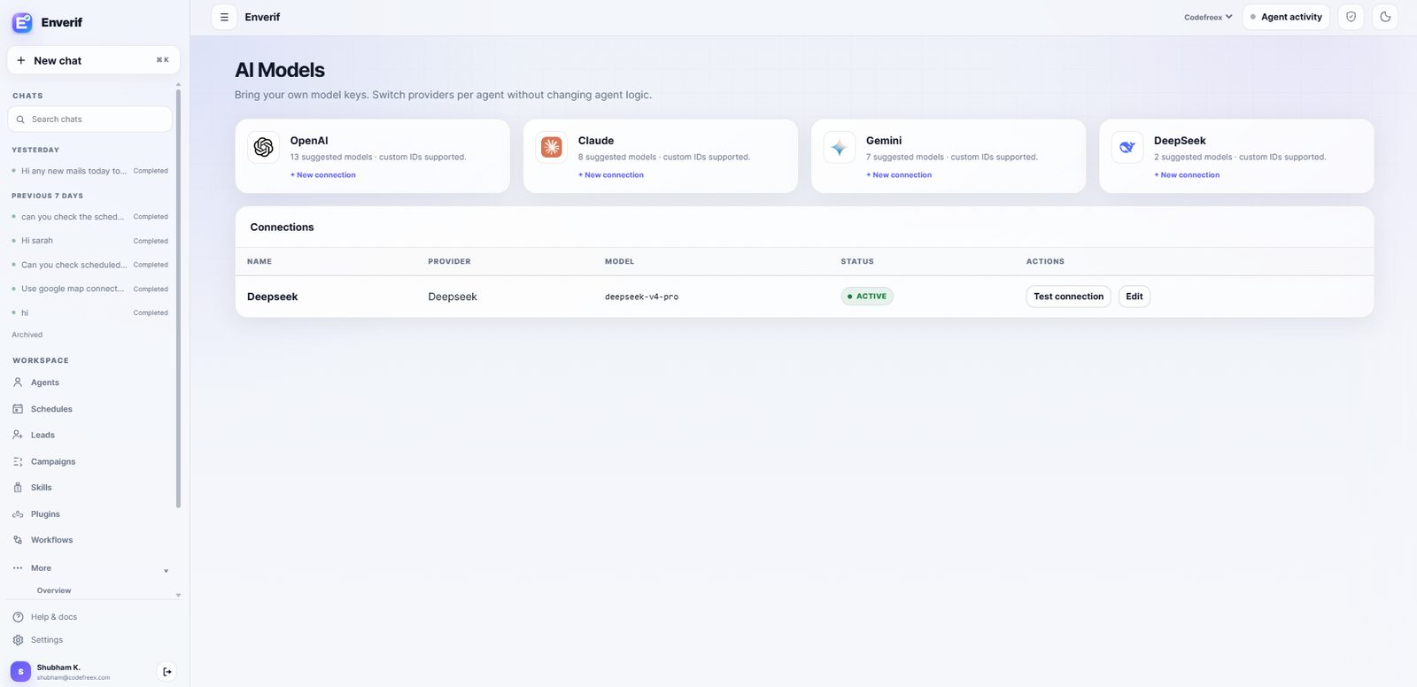Click the OpenAI provider logo
Image resolution: width=1417 pixels, height=687 pixels.
(x=264, y=147)
